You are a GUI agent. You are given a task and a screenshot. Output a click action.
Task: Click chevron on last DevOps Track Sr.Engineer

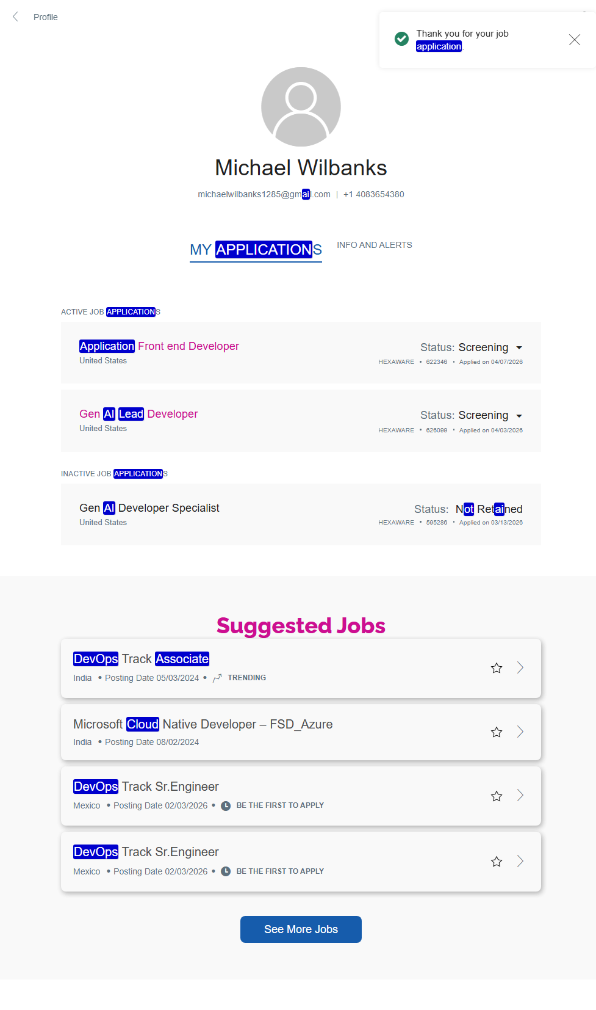520,861
